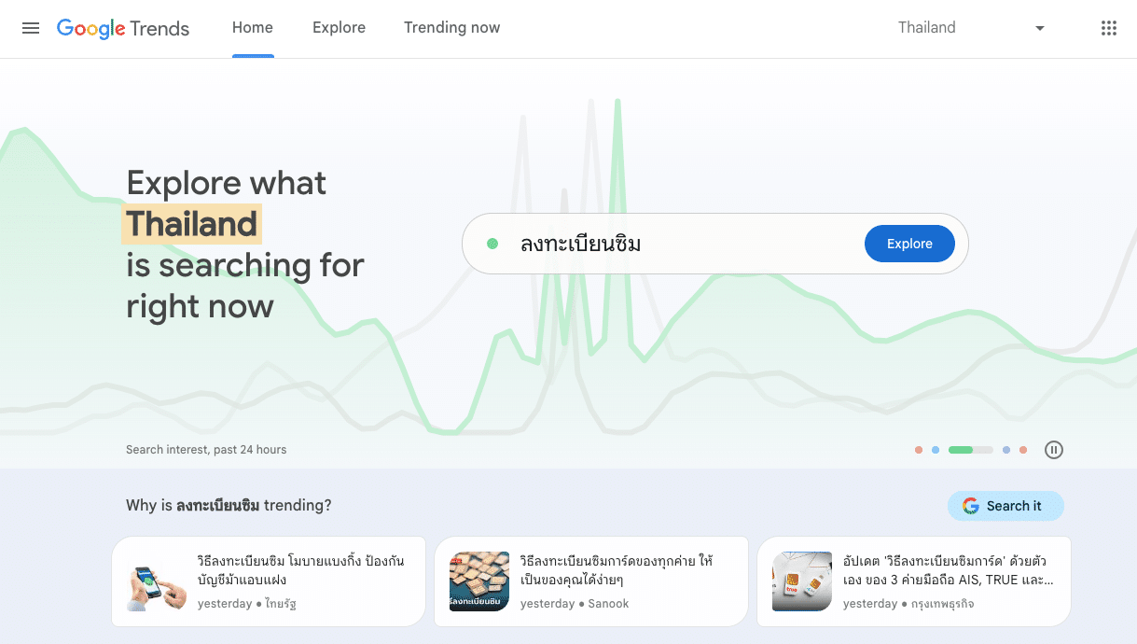Select the last orange-red carousel dot
The width and height of the screenshot is (1137, 644).
(x=1023, y=450)
